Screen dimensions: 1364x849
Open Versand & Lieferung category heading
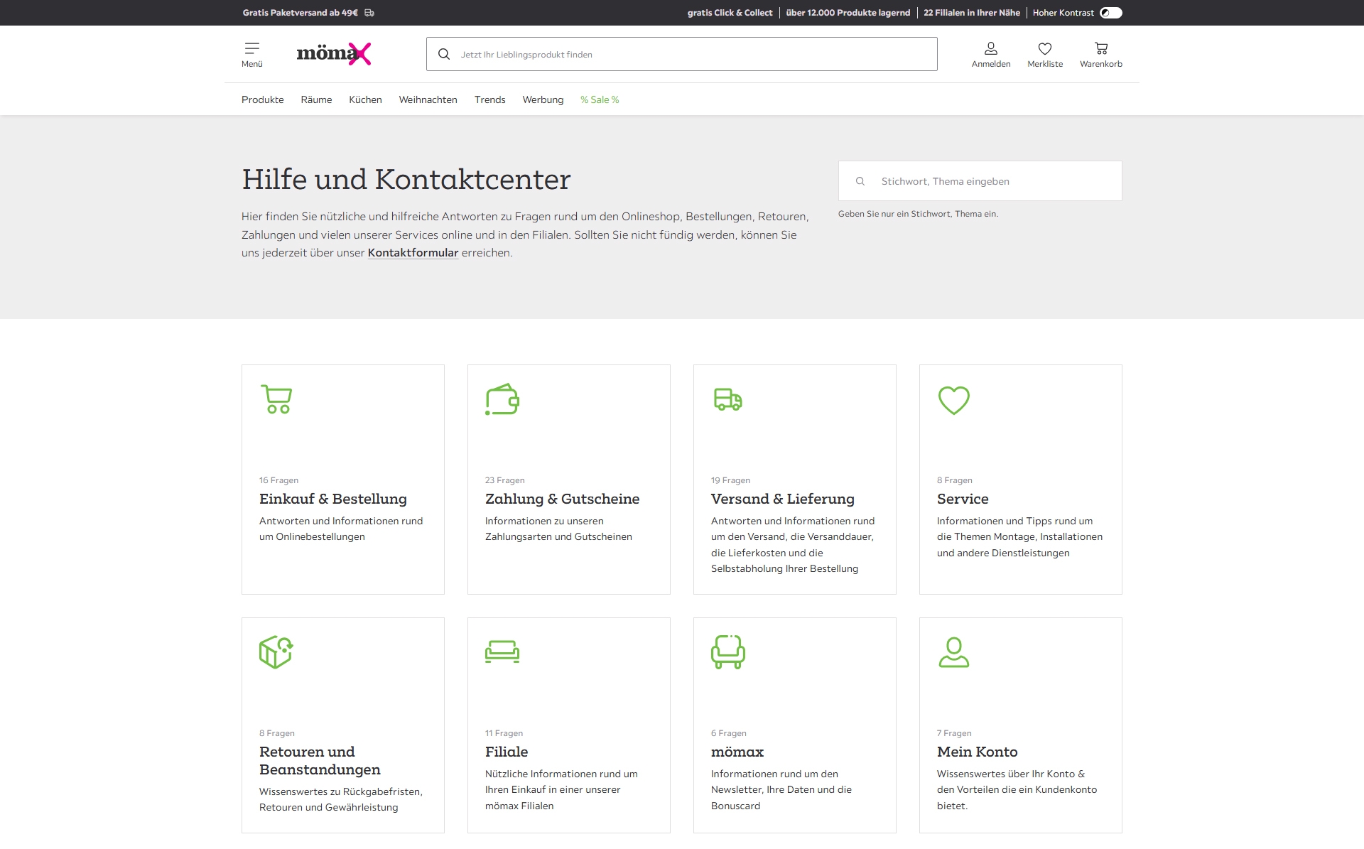[x=783, y=499]
